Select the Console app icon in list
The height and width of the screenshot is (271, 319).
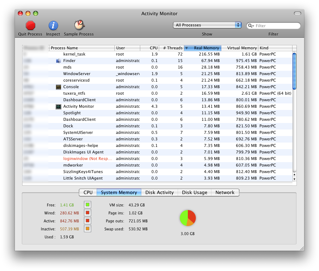58,87
